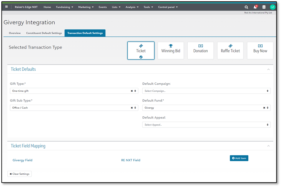Click the Add item button
The height and width of the screenshot is (187, 281).
pyautogui.click(x=239, y=158)
